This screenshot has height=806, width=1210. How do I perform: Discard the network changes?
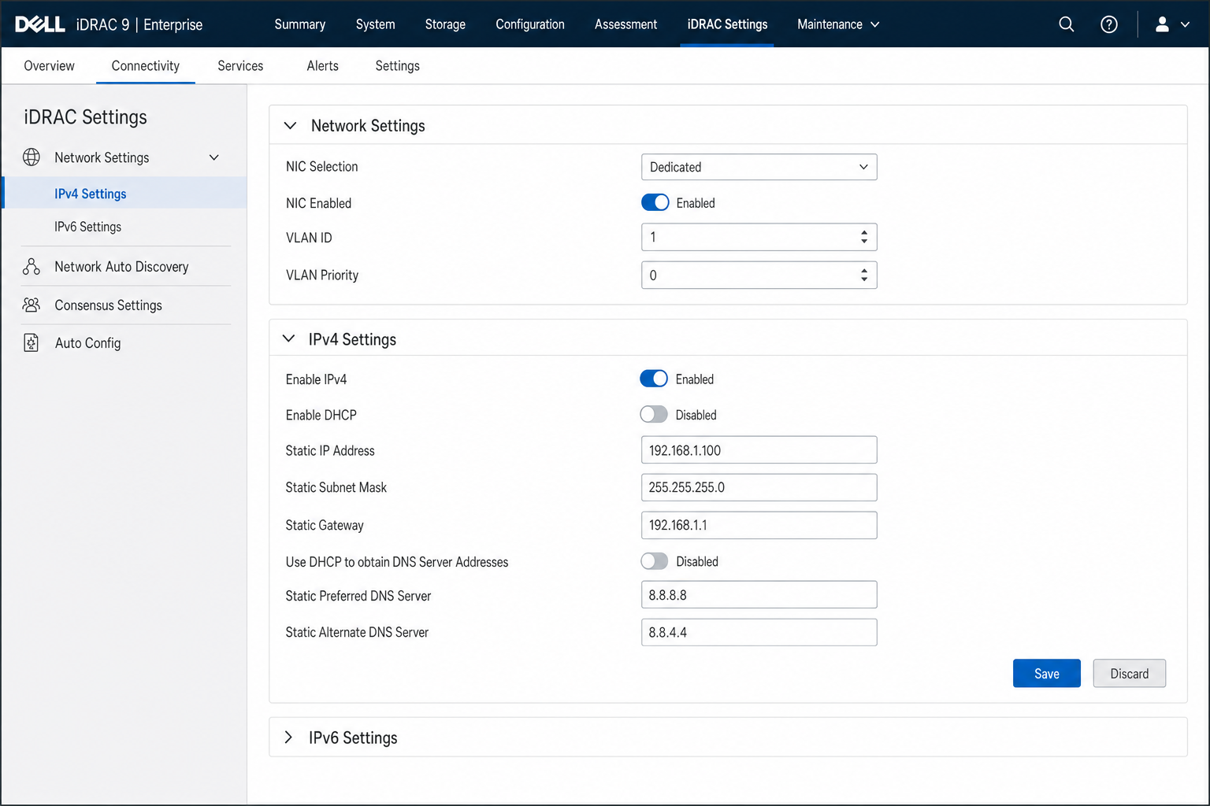[x=1129, y=674]
